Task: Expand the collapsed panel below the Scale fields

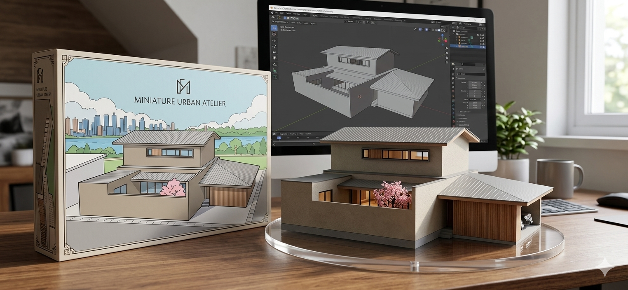Action: pos(458,111)
